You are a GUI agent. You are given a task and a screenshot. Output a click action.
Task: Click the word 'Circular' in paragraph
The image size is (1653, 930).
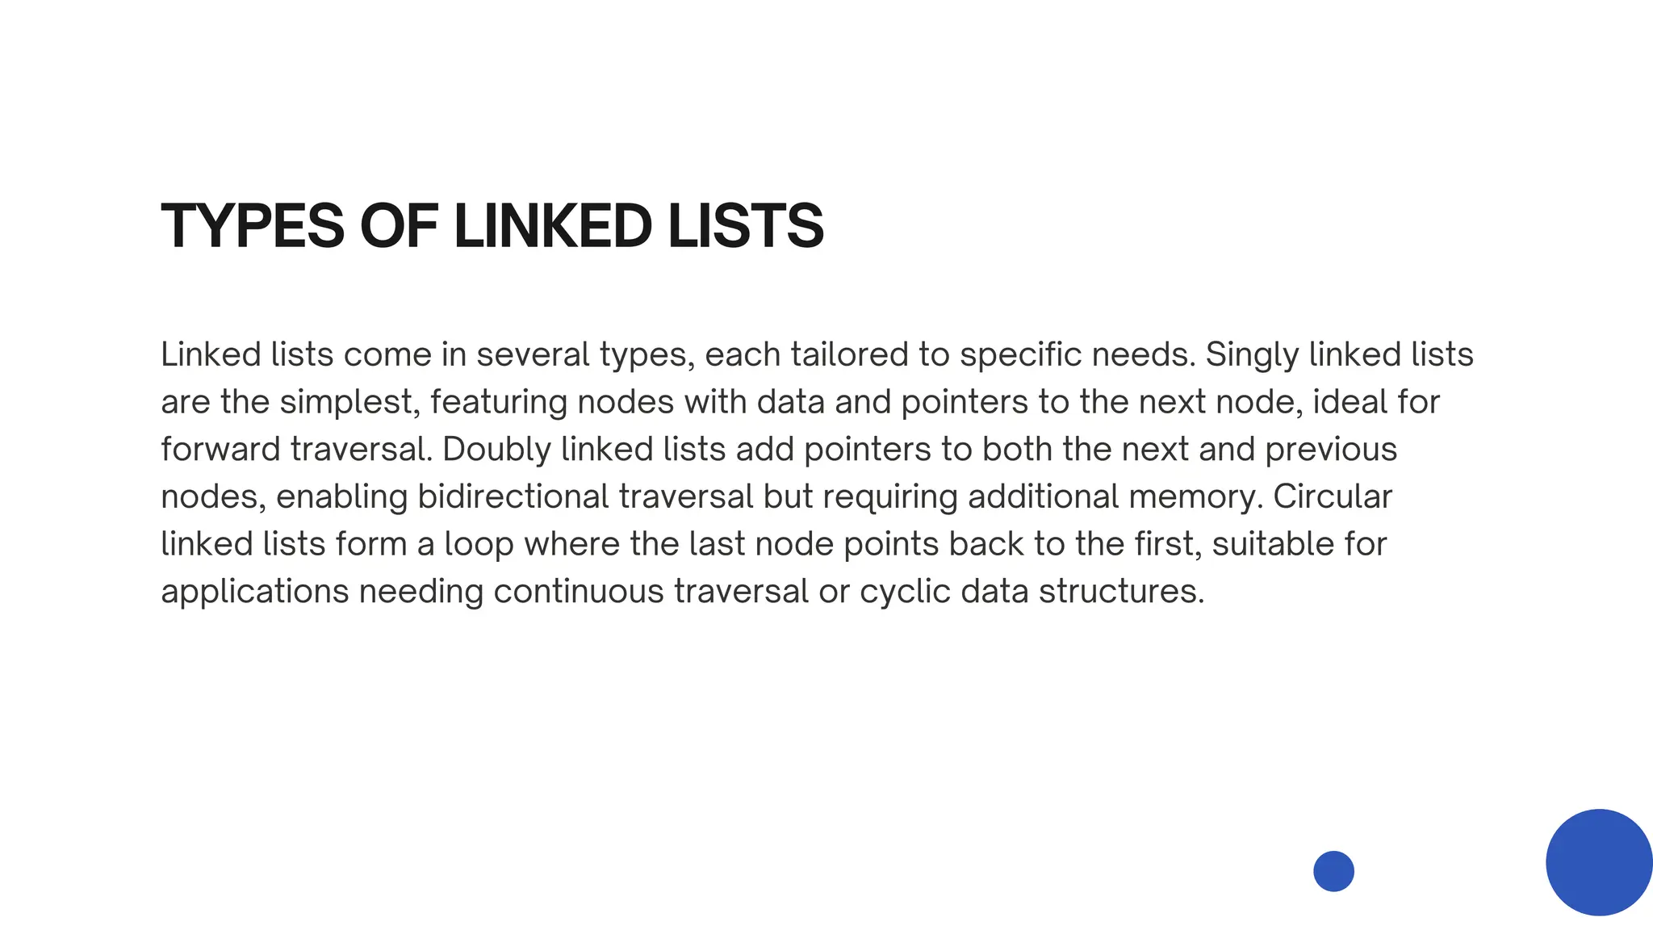click(1333, 496)
